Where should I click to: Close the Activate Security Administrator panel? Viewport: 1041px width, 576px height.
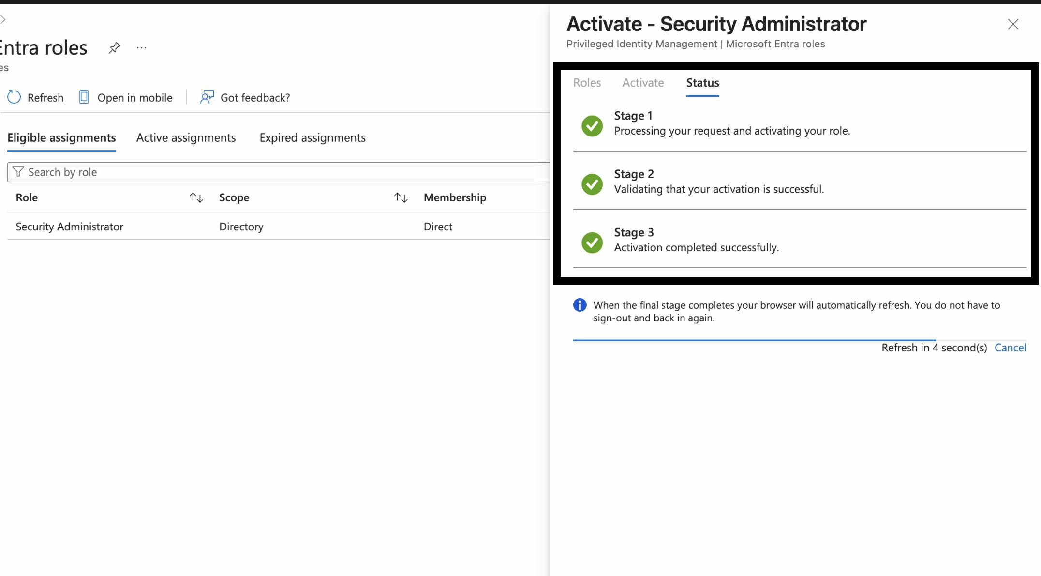pyautogui.click(x=1013, y=24)
